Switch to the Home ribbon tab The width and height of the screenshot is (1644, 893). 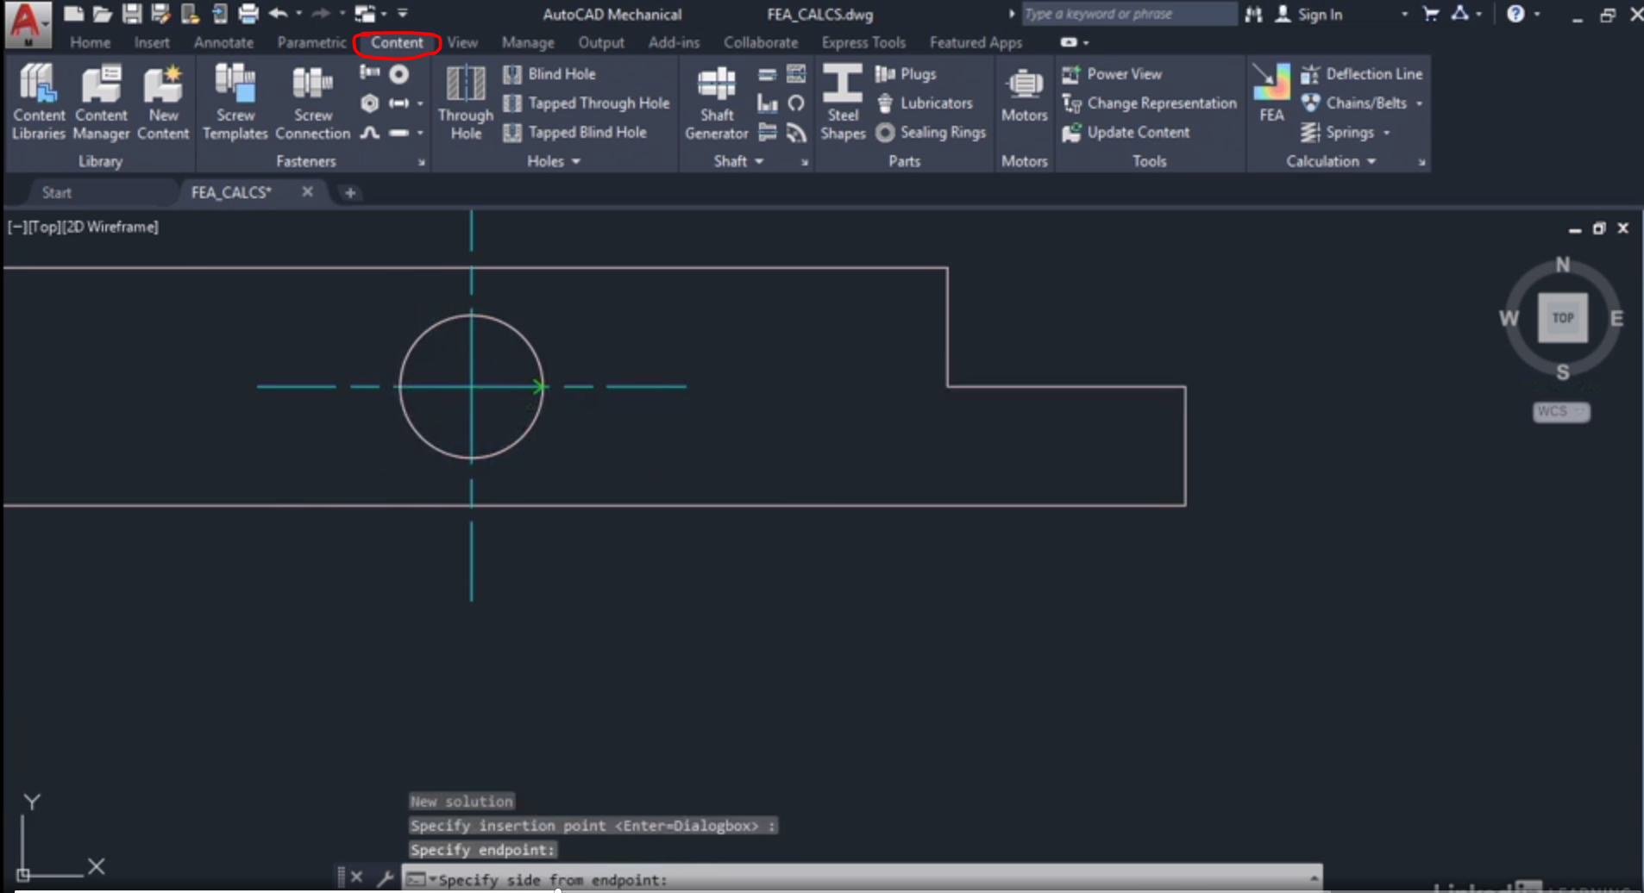91,42
